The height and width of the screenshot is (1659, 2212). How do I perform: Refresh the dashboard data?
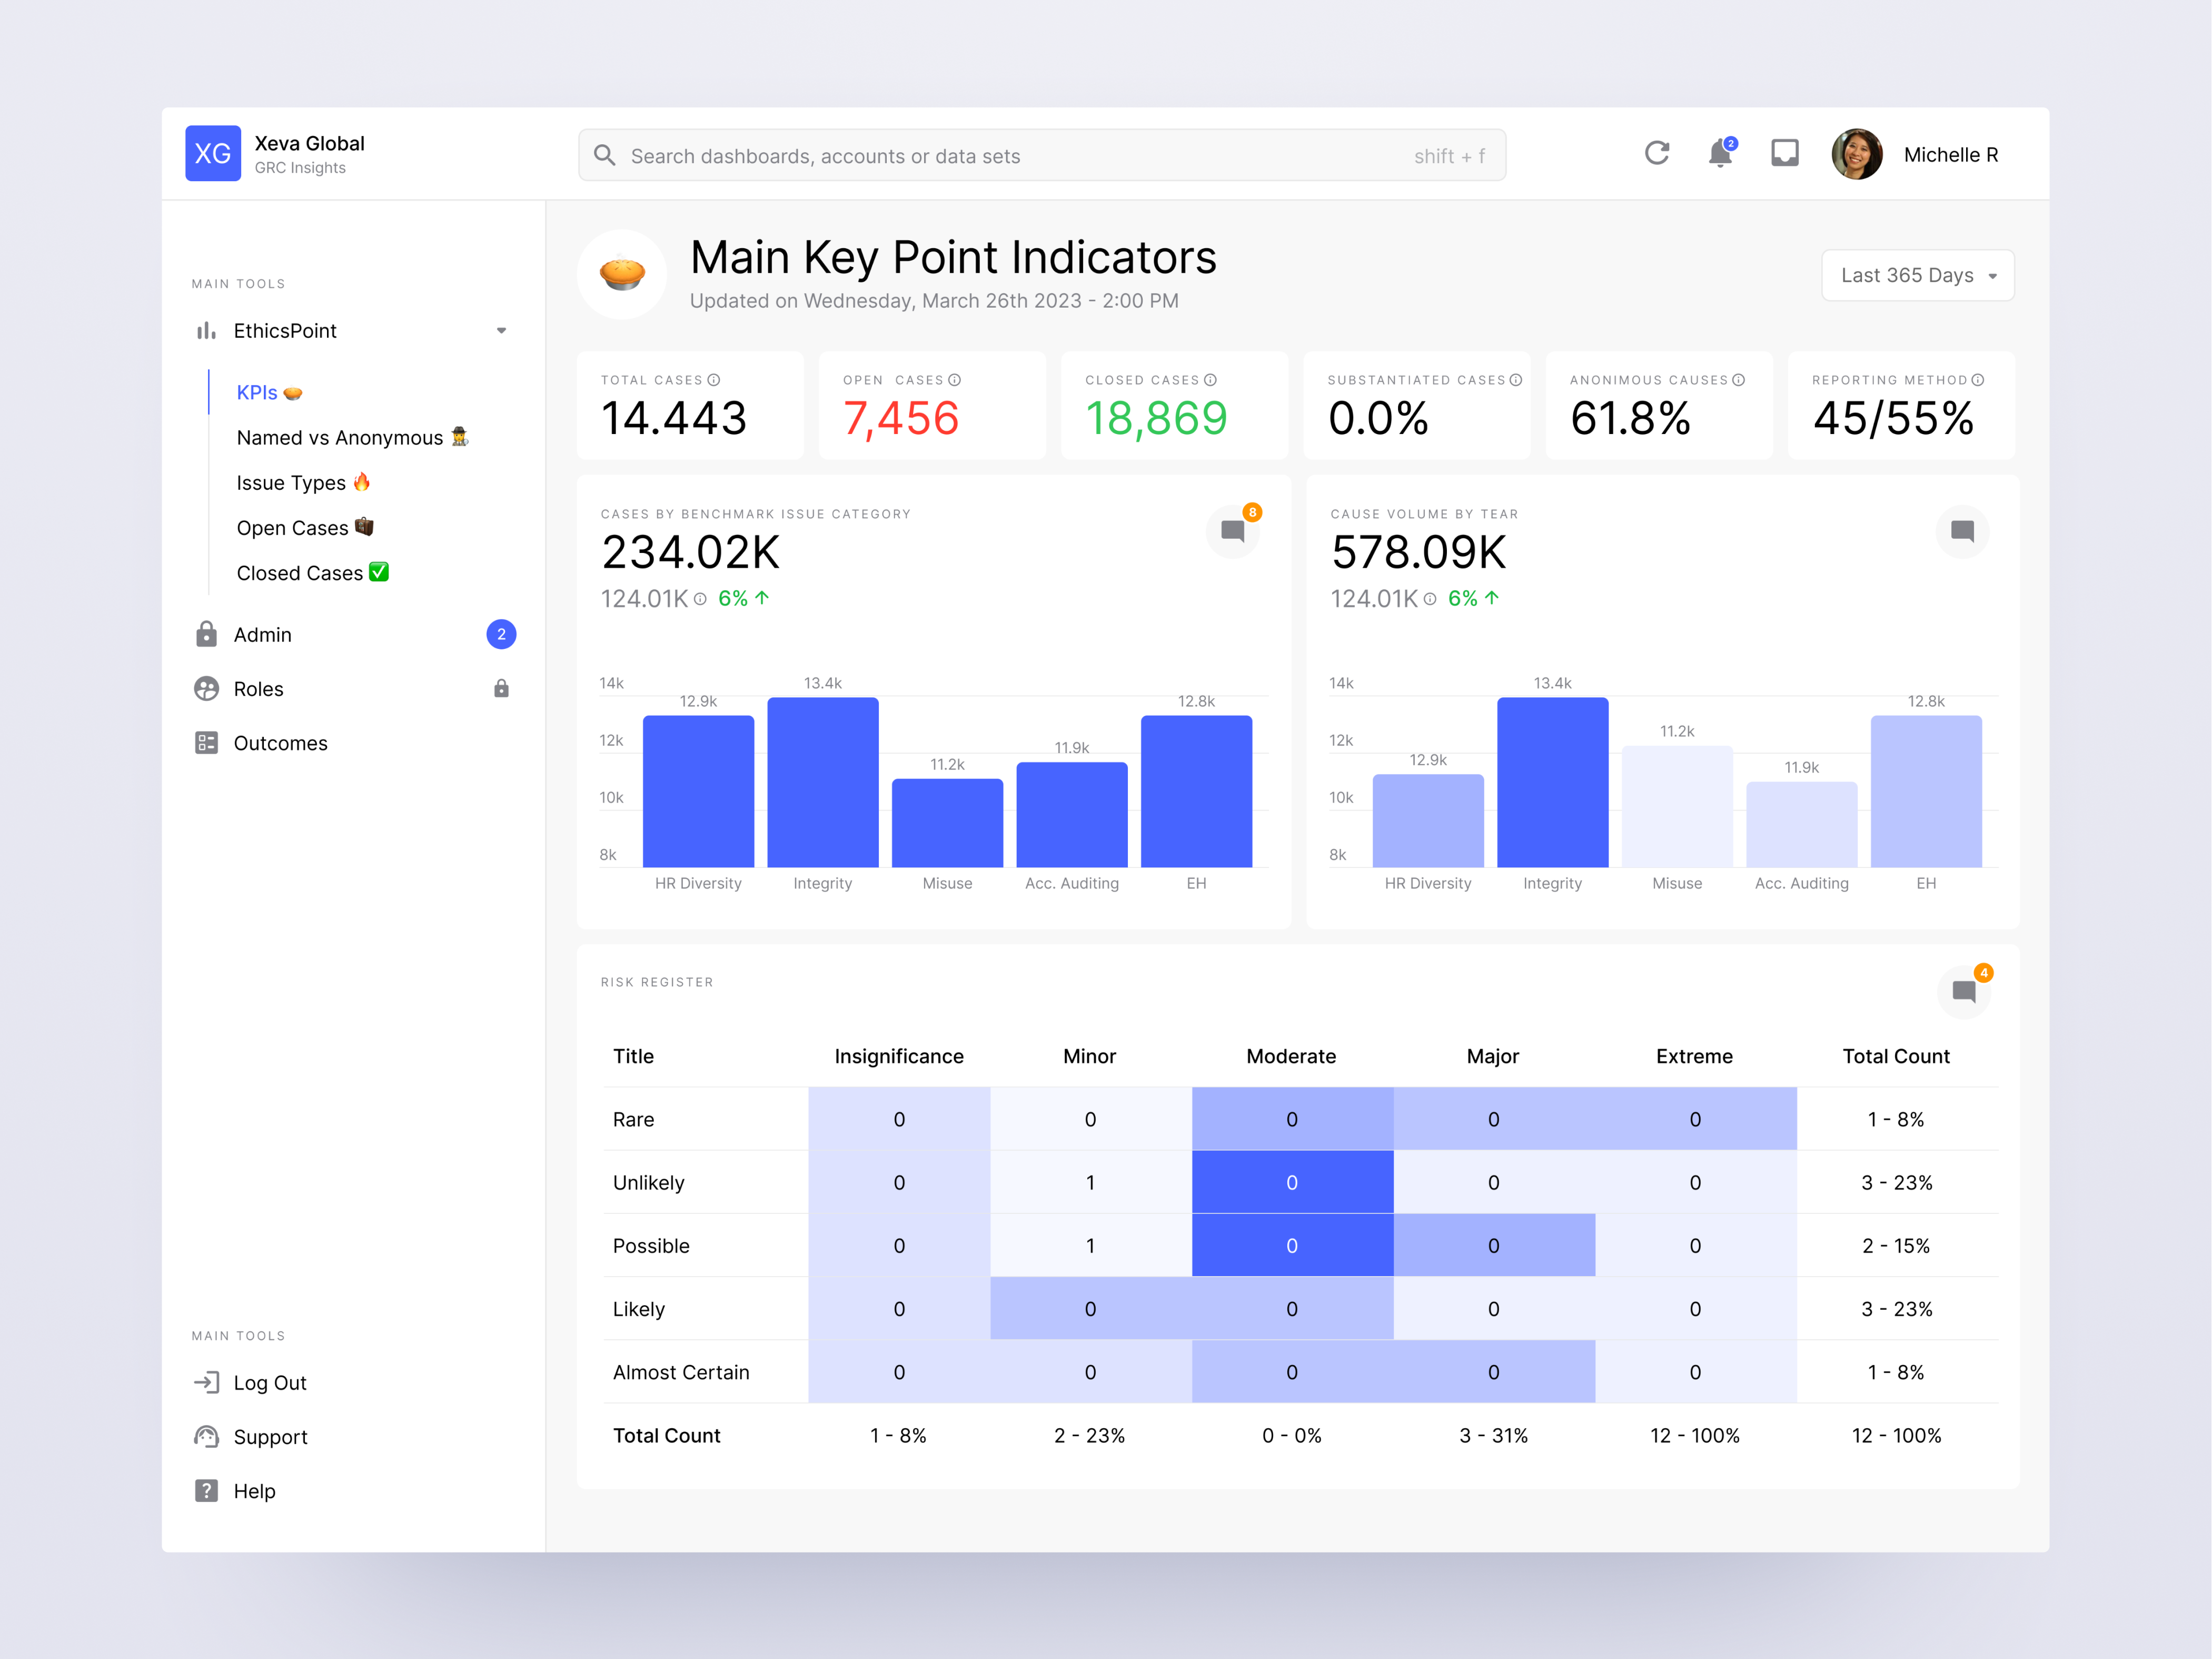pyautogui.click(x=1657, y=153)
